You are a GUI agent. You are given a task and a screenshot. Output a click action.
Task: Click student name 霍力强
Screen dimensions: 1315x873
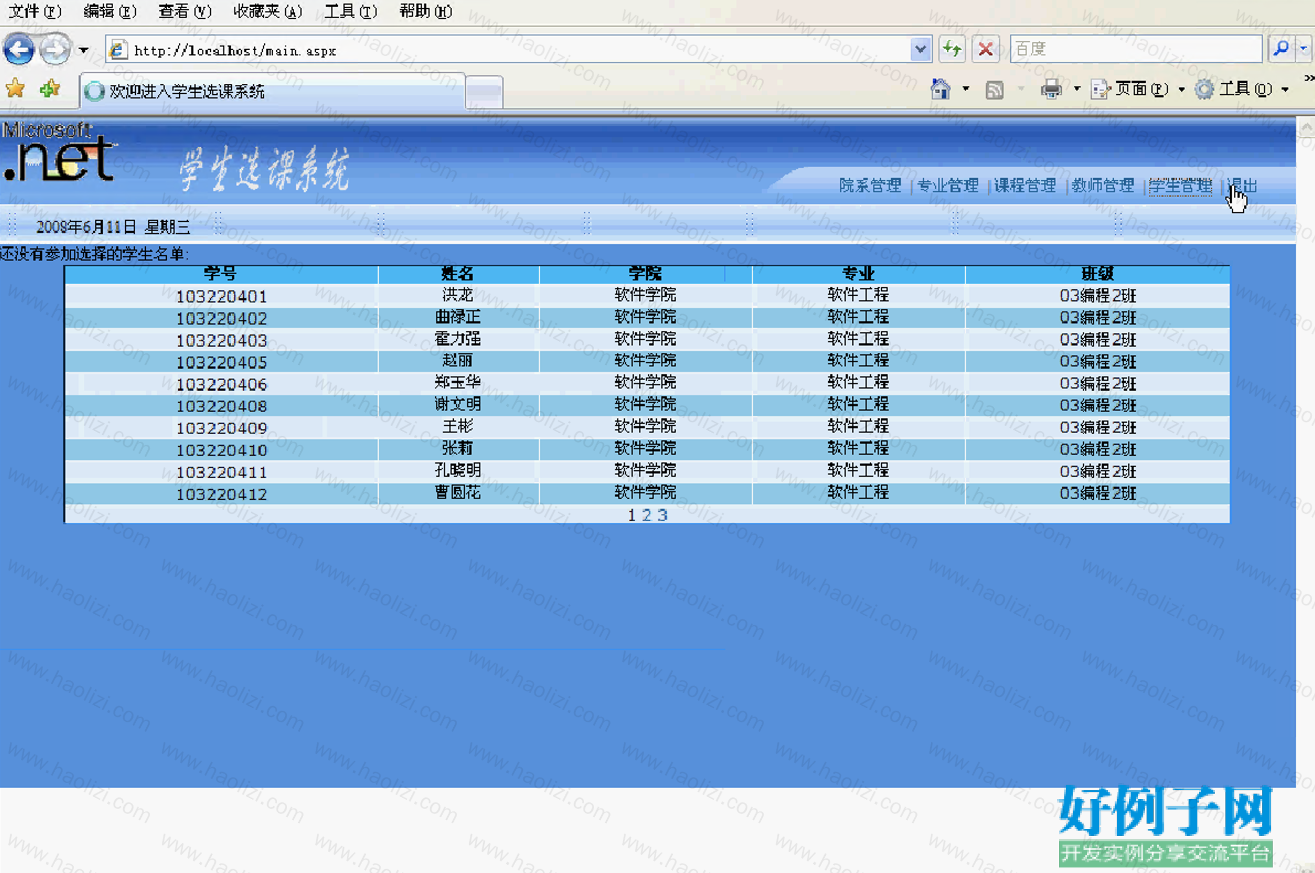pyautogui.click(x=457, y=338)
